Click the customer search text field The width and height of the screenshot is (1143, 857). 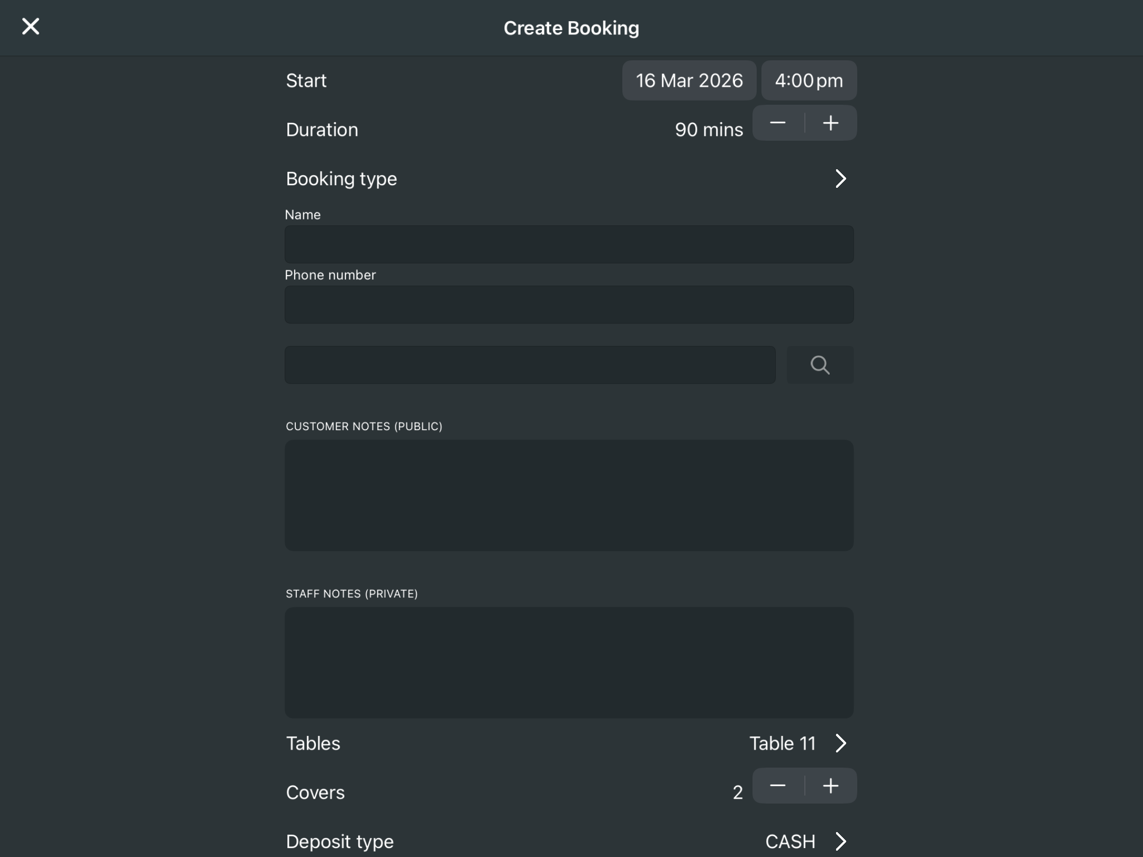pos(530,365)
